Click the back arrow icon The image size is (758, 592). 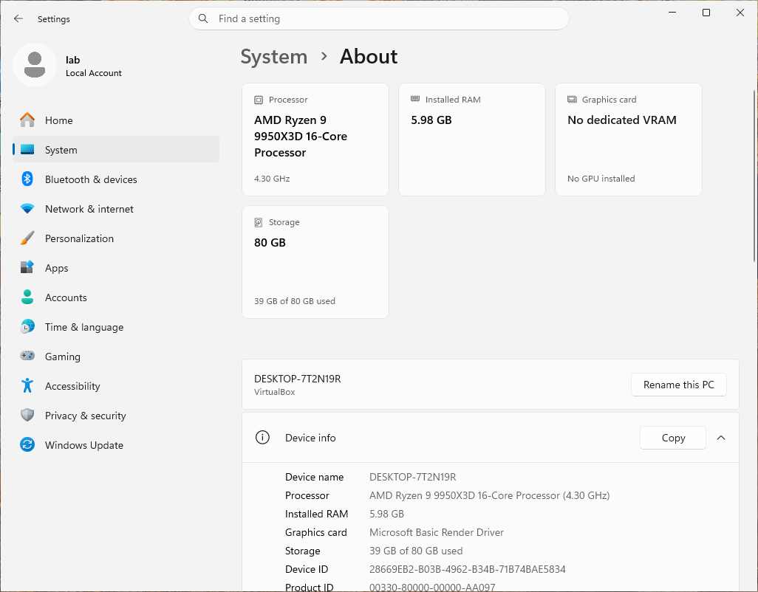(x=18, y=19)
